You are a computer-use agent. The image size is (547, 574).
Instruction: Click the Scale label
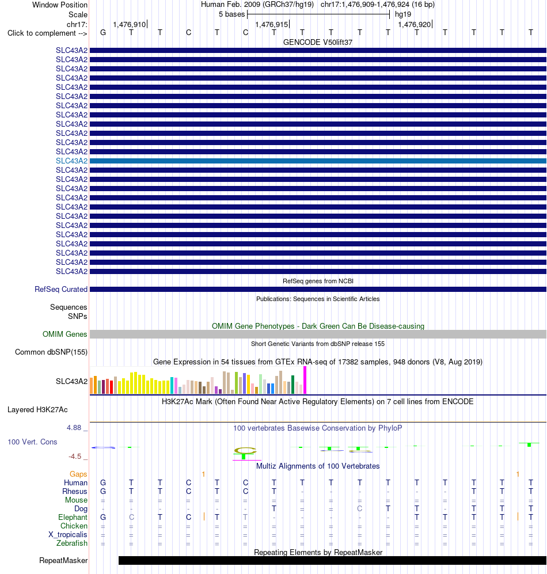pyautogui.click(x=78, y=14)
